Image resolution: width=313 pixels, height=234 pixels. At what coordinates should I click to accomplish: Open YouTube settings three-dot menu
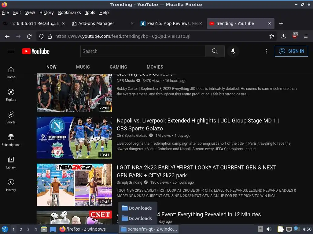pyautogui.click(x=266, y=51)
